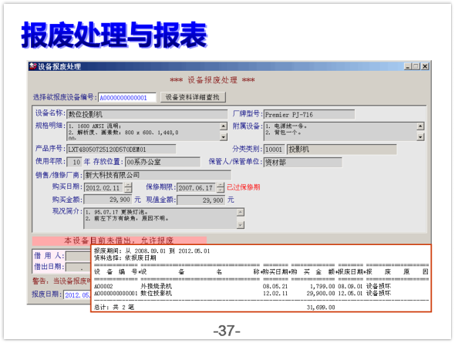Click down arrow of 规格明细 scrollbar
This screenshot has width=455, height=343.
(x=223, y=136)
